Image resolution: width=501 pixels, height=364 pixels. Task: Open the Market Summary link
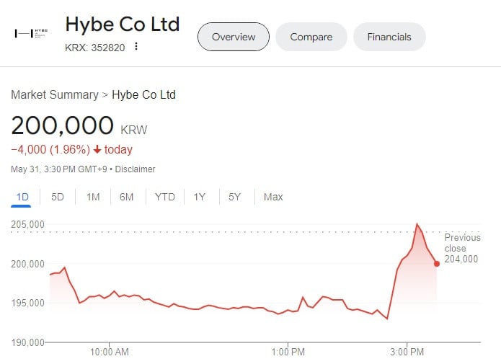point(54,94)
